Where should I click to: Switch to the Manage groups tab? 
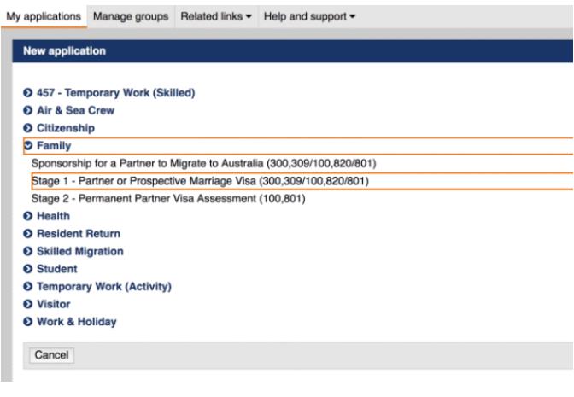pos(131,16)
